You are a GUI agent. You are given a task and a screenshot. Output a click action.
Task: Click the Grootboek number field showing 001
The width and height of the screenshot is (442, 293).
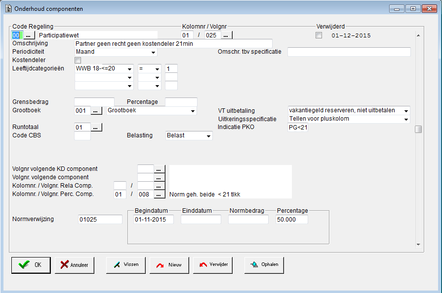pyautogui.click(x=82, y=111)
